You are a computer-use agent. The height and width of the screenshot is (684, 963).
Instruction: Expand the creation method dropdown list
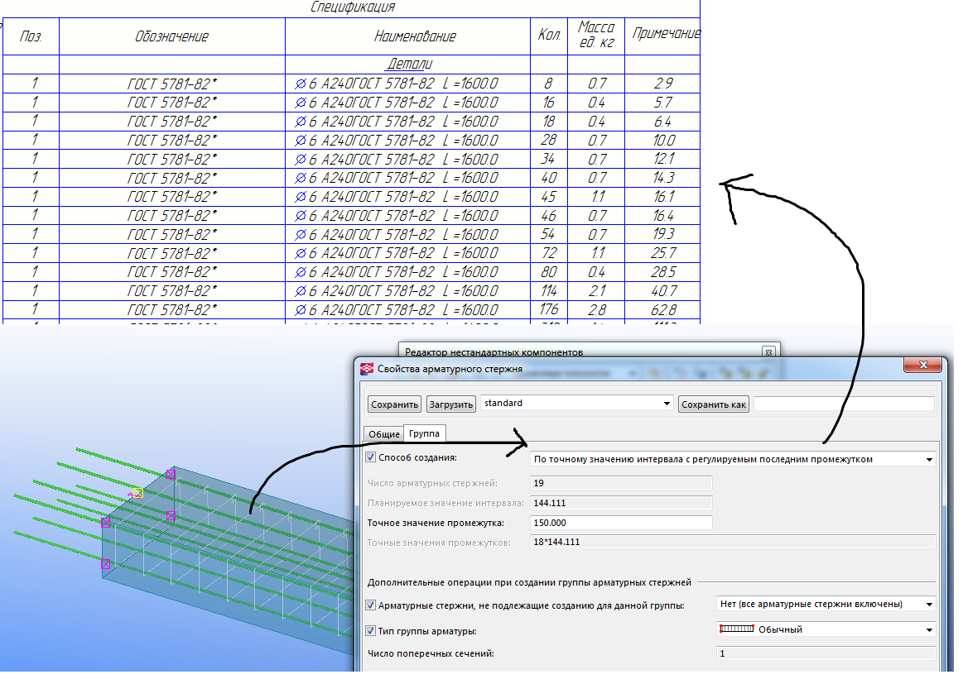click(x=929, y=460)
